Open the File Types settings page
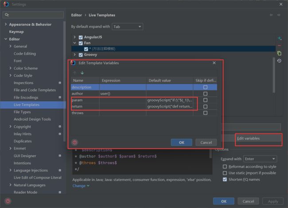The width and height of the screenshot is (288, 208). (22, 112)
